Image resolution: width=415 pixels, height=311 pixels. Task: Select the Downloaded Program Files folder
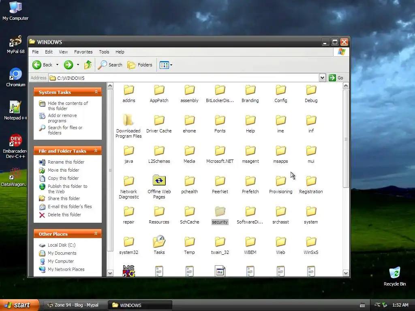tap(128, 126)
